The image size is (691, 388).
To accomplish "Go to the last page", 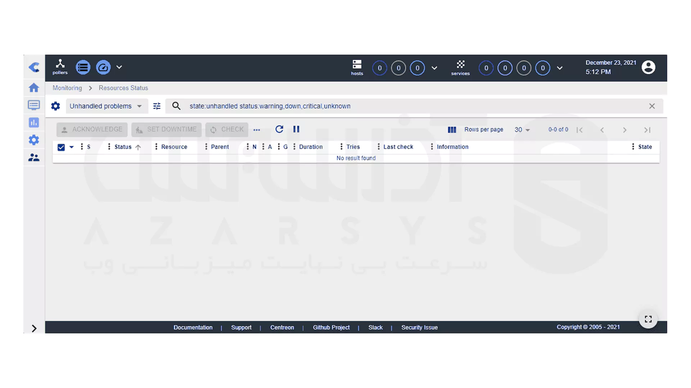I will tap(647, 130).
